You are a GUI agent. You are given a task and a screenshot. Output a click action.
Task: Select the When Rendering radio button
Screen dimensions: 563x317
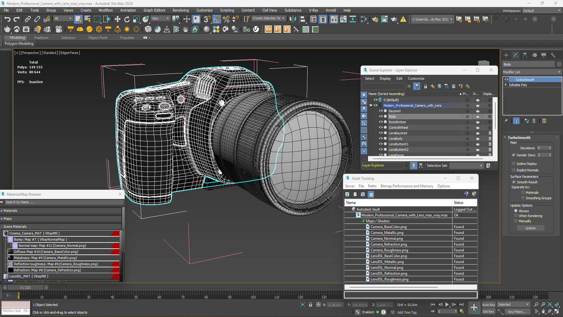coord(516,216)
